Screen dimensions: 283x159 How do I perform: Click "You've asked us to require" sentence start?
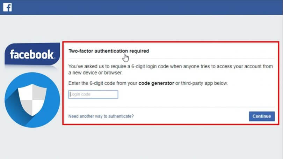click(x=95, y=66)
